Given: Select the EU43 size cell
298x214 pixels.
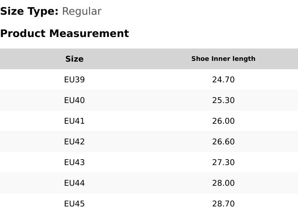Looking at the screenshot, I should 74,162.
